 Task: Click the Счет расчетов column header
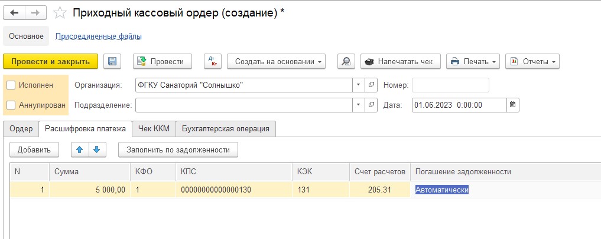click(x=380, y=172)
